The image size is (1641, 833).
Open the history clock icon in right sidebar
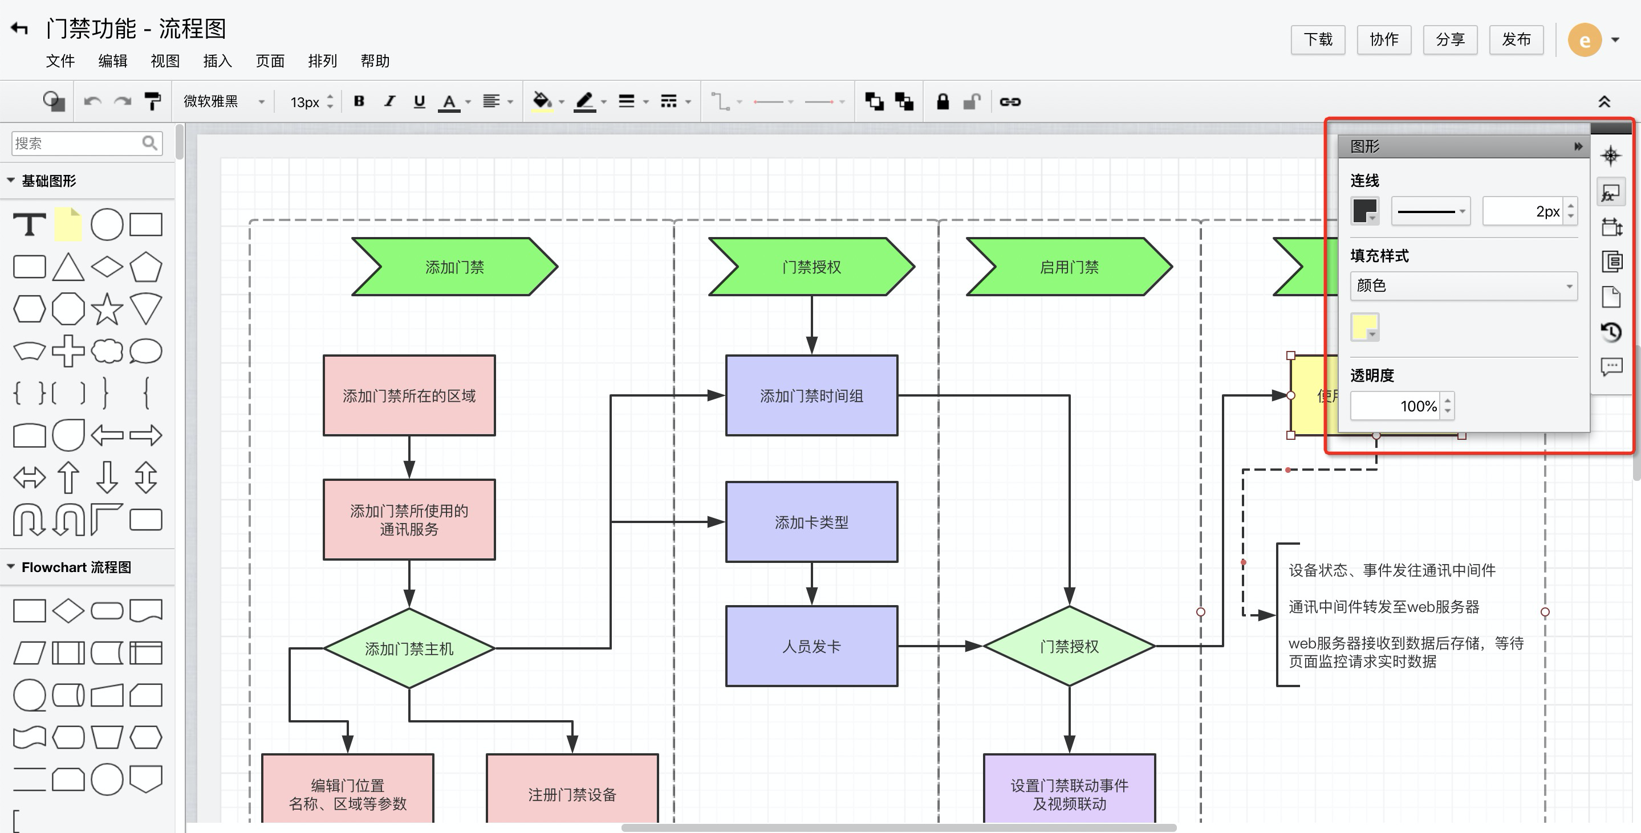(x=1611, y=332)
